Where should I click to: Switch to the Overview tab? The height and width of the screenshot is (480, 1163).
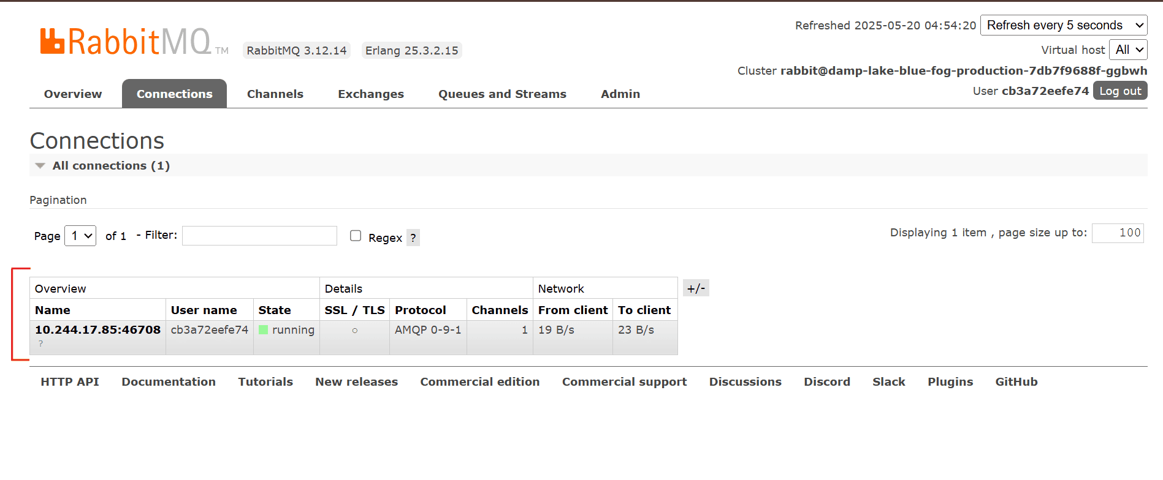coord(73,94)
